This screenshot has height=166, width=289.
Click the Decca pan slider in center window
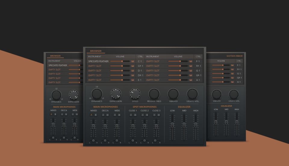105,140
